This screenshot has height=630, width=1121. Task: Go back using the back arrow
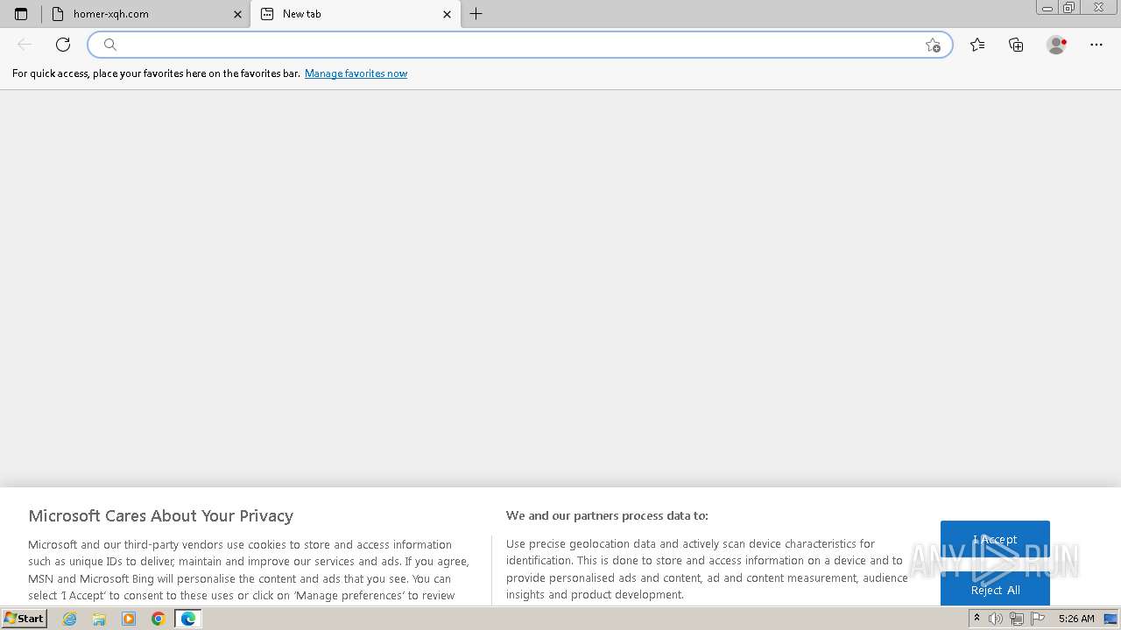pos(25,45)
